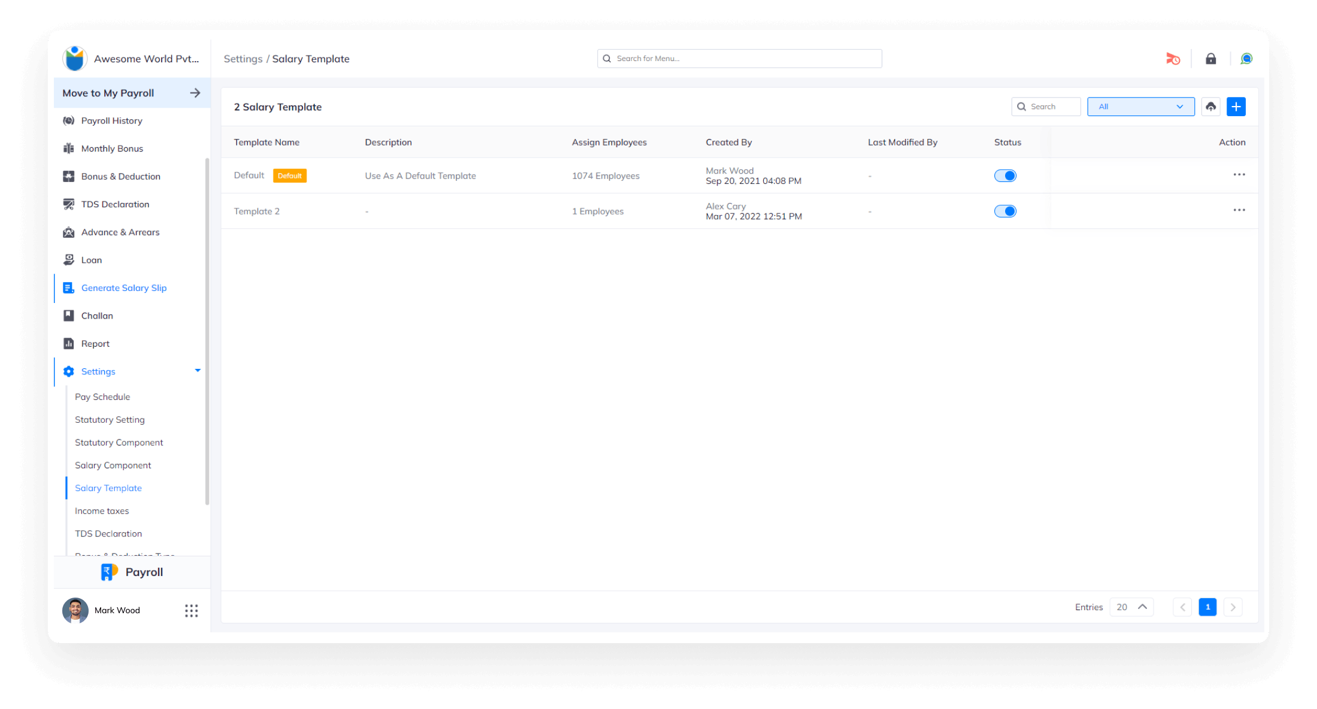
Task: Click page 1 pagination button
Action: click(x=1207, y=607)
